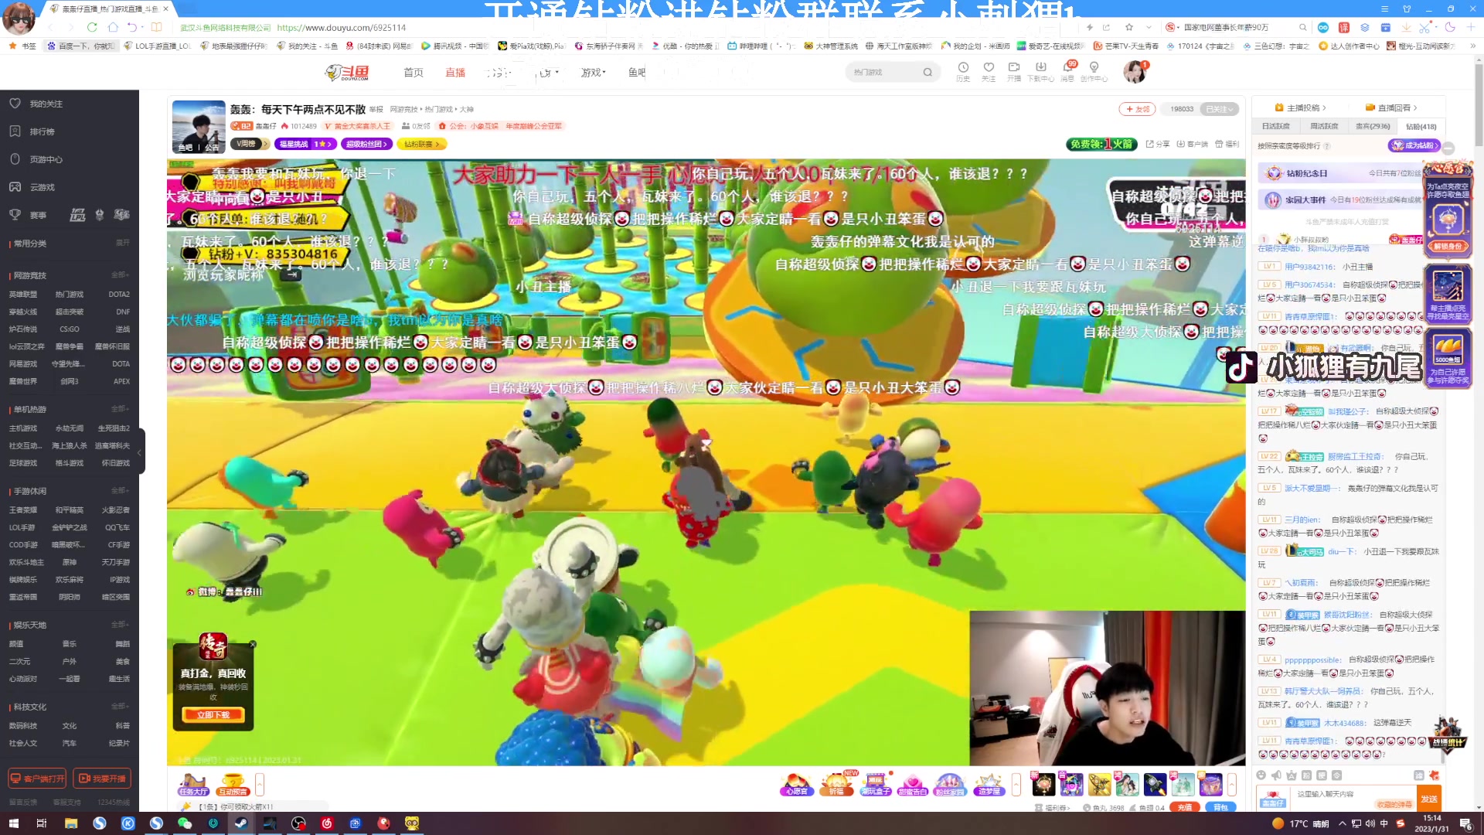The height and width of the screenshot is (835, 1484).
Task: Open the user avatar profile menu
Action: (x=1134, y=72)
